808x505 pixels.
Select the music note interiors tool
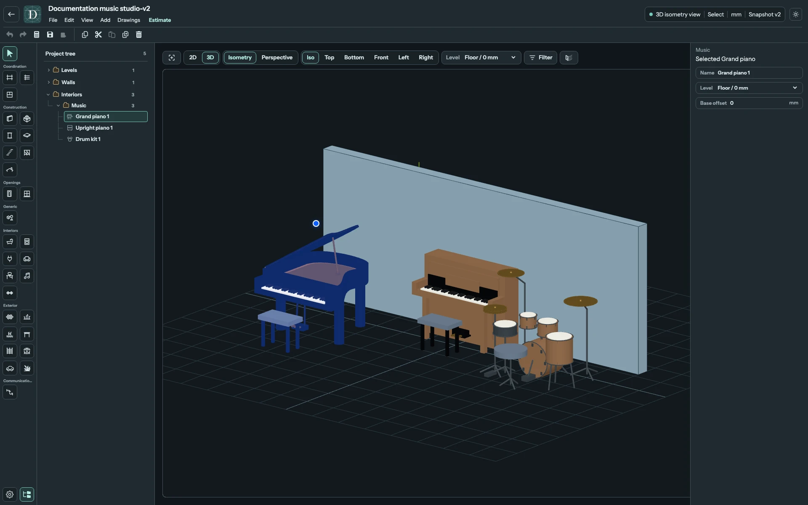pyautogui.click(x=27, y=276)
